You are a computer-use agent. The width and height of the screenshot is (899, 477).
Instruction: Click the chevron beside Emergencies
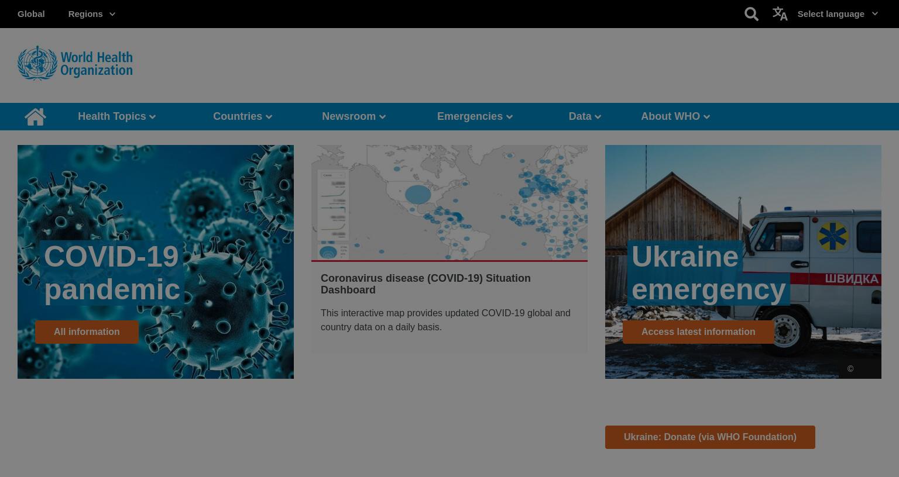(x=510, y=117)
